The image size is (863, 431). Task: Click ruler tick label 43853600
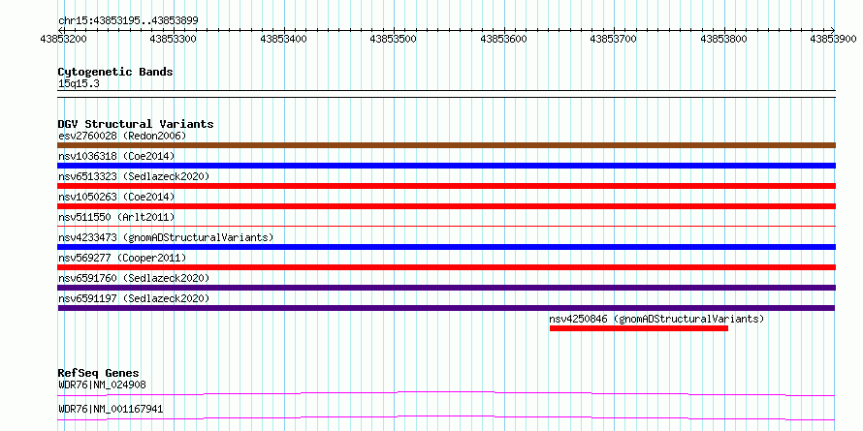tap(504, 39)
